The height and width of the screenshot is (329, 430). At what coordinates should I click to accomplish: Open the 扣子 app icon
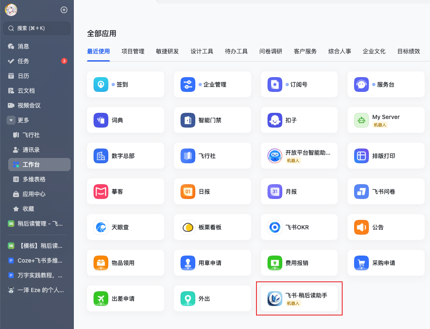click(x=274, y=120)
